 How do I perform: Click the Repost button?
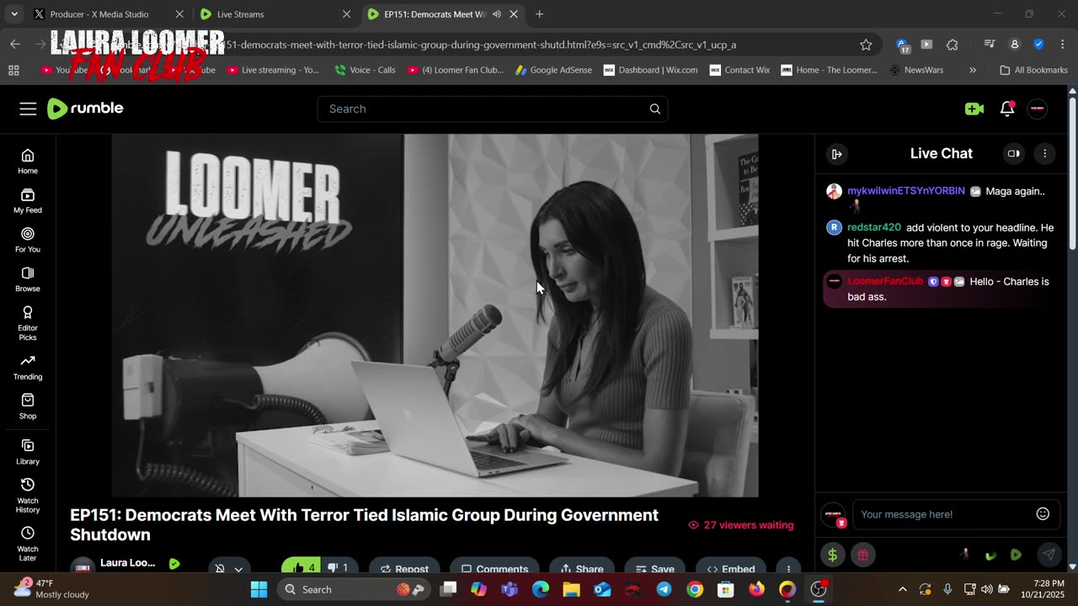[x=404, y=569]
